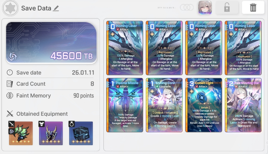268x154 pixels.
Task: Select the first non-replicated Homing Laser card
Action: [x=125, y=48]
